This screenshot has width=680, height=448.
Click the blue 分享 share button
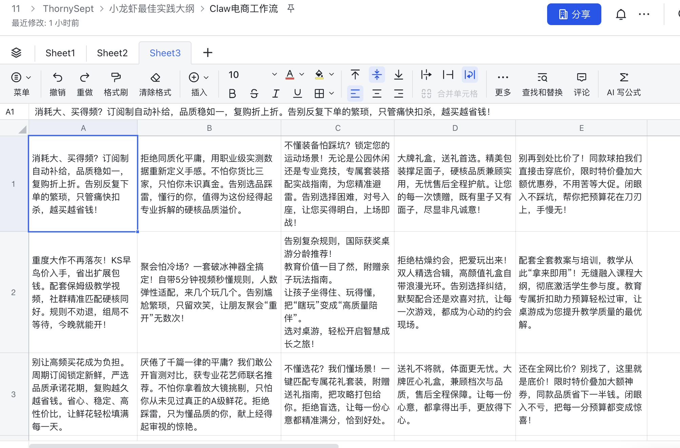574,15
